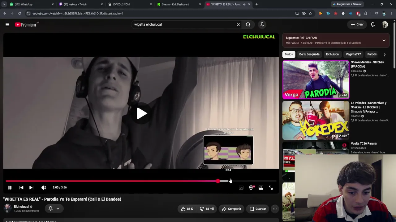396x222 pixels.
Task: Open the YouTube guide hamburger menu
Action: coord(7,25)
